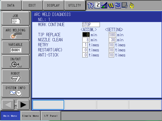Click the RETRY label
This screenshot has height=121, width=162.
click(43, 45)
